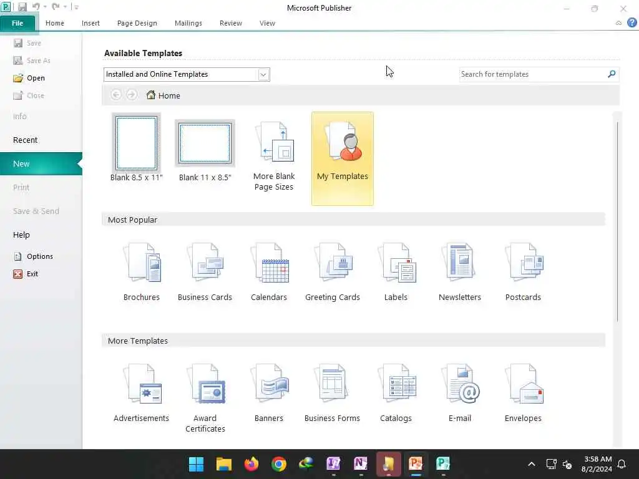
Task: Switch to PowerPoint on the taskbar
Action: 416,464
